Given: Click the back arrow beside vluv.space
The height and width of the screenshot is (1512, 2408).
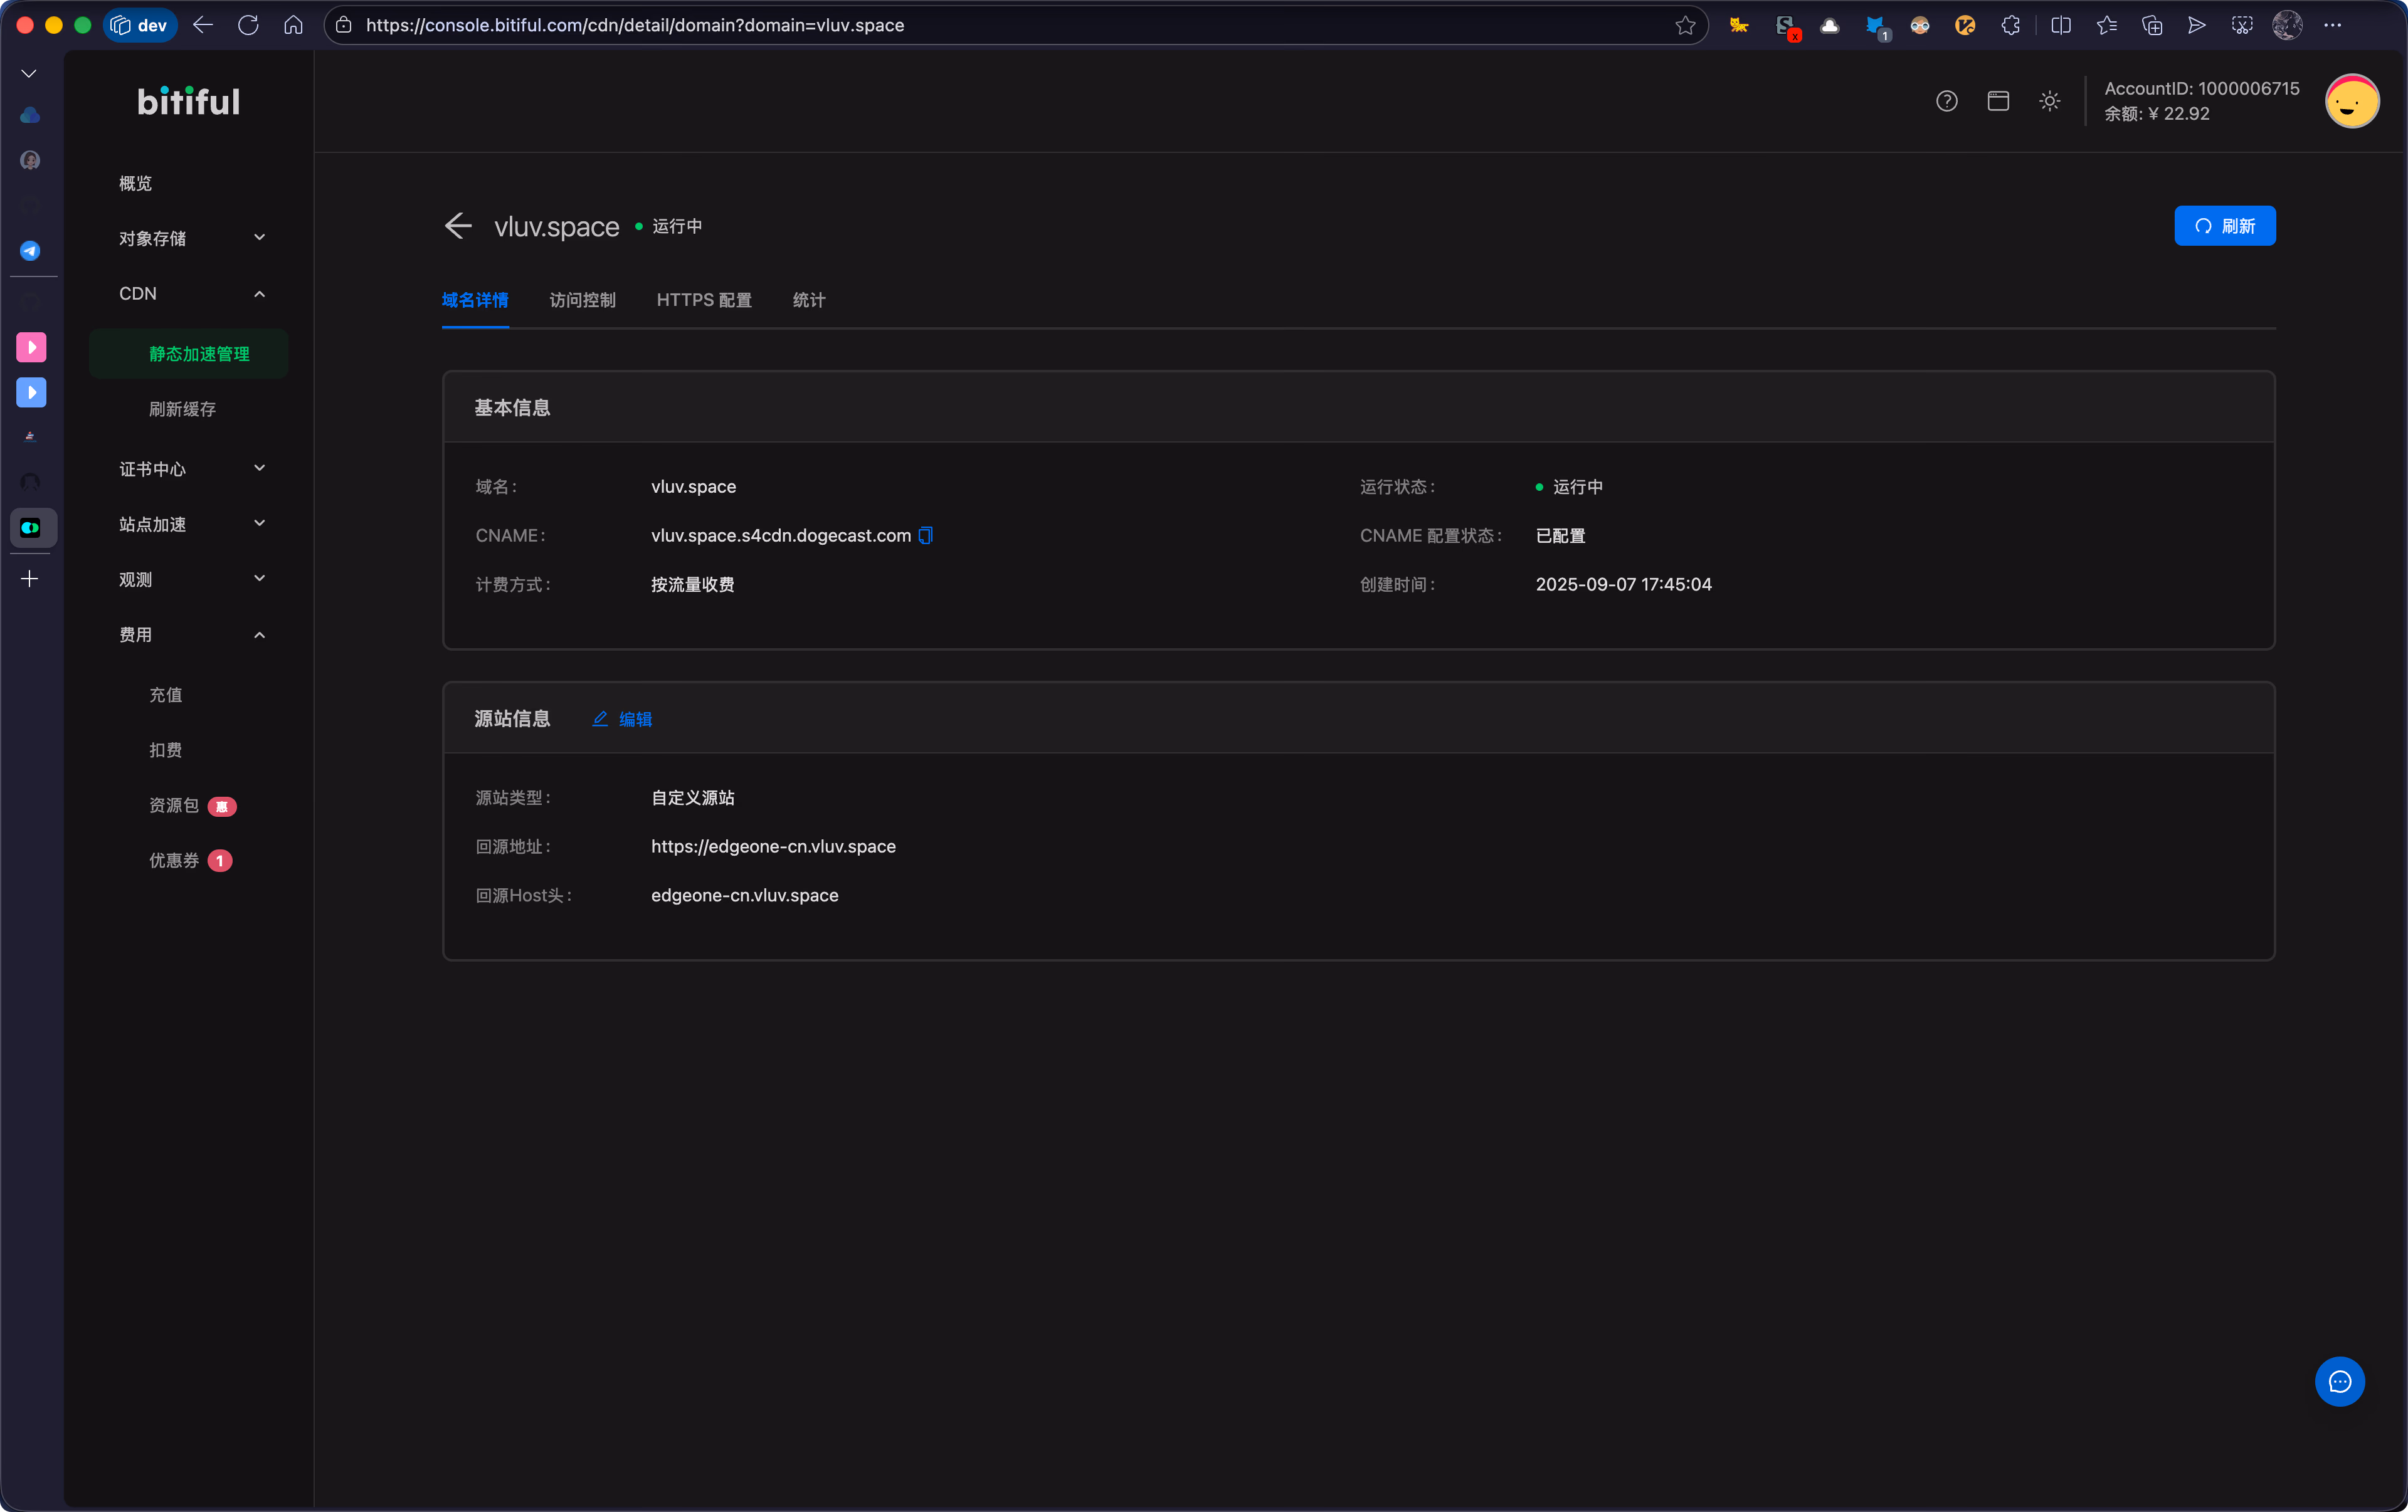Looking at the screenshot, I should click(x=458, y=226).
